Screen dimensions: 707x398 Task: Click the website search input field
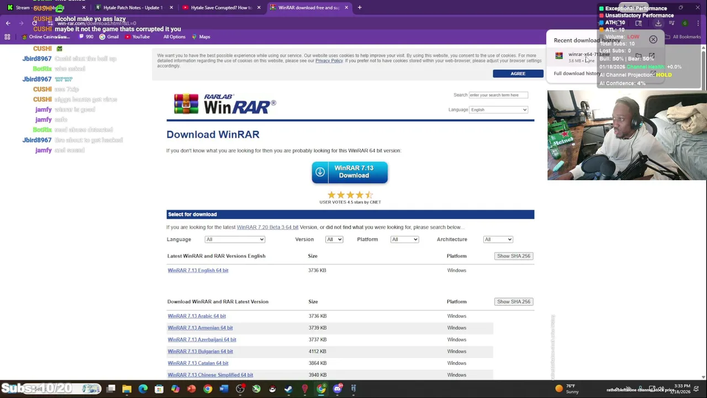498,95
